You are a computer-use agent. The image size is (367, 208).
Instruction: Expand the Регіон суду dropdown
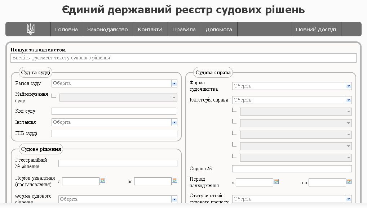(174, 83)
